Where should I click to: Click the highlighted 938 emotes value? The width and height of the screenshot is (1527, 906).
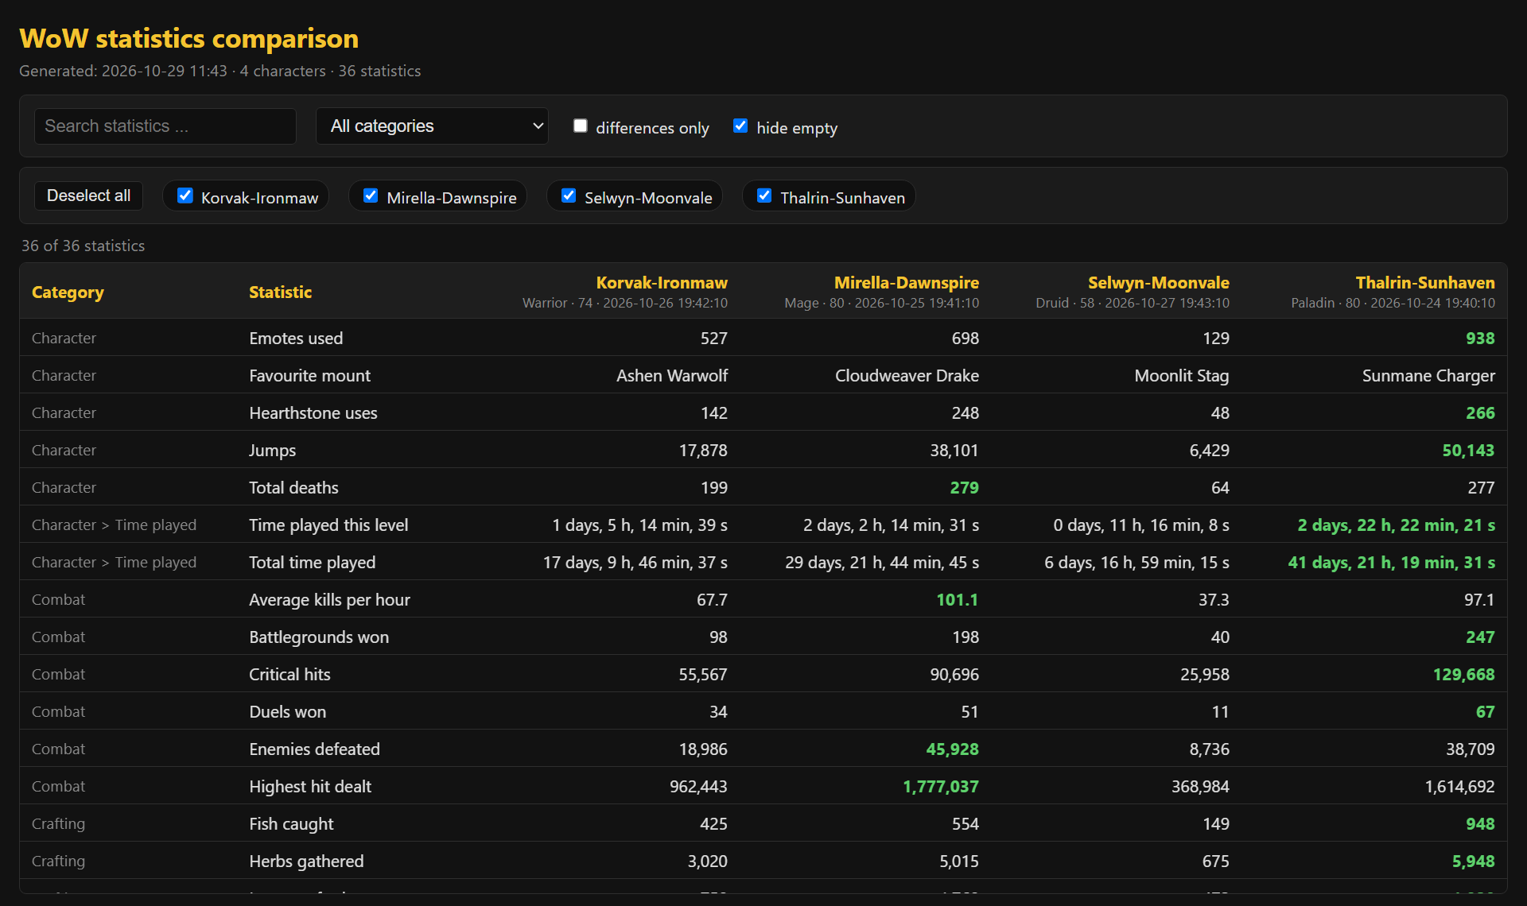click(1480, 339)
